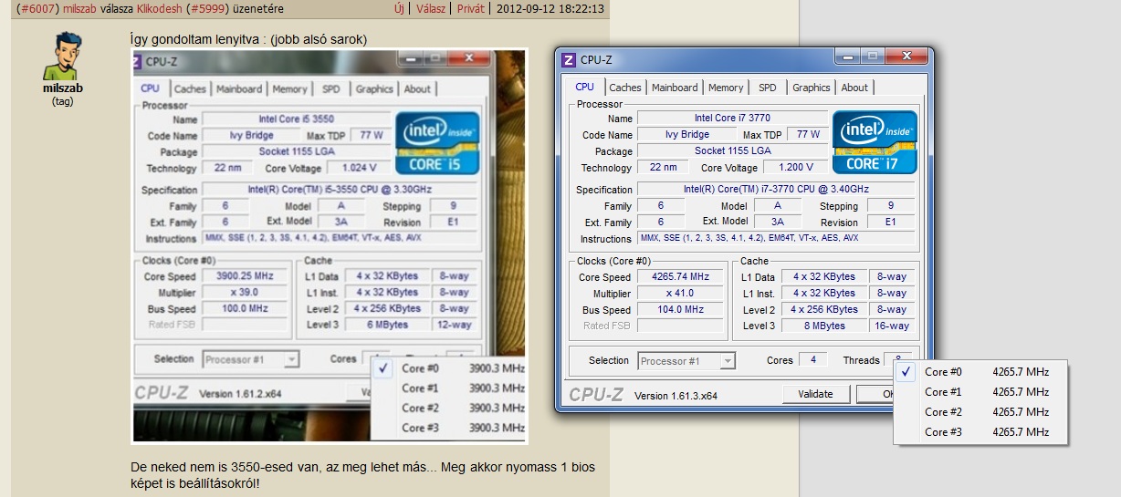Image resolution: width=1121 pixels, height=497 pixels.
Task: Click the Válasz reply link
Action: pyautogui.click(x=432, y=9)
